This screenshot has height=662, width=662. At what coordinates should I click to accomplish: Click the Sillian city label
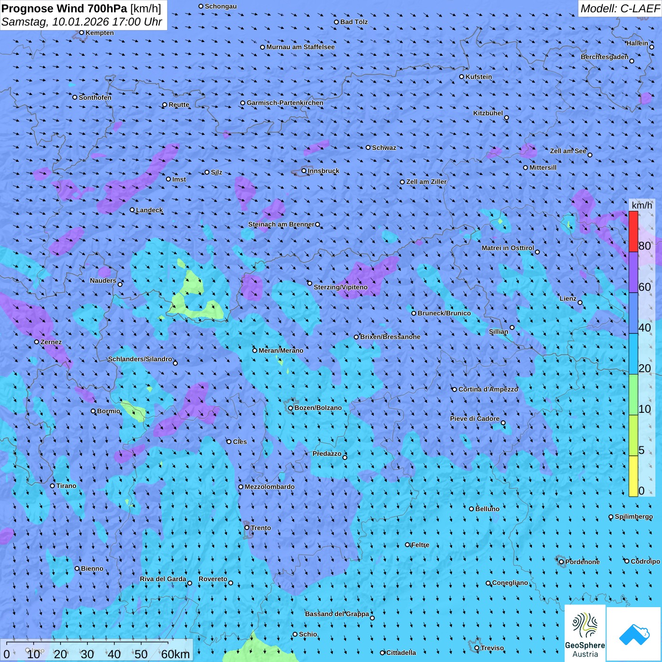tap(498, 331)
